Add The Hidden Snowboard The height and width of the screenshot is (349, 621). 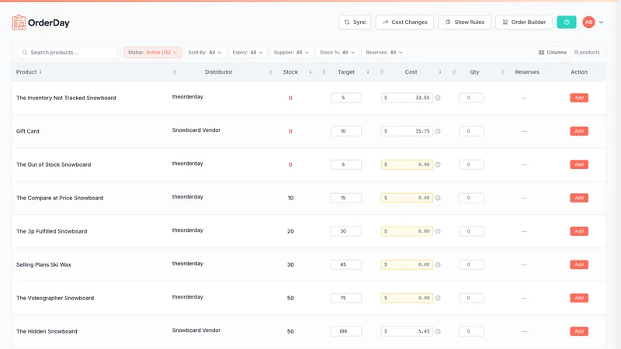[x=579, y=331]
